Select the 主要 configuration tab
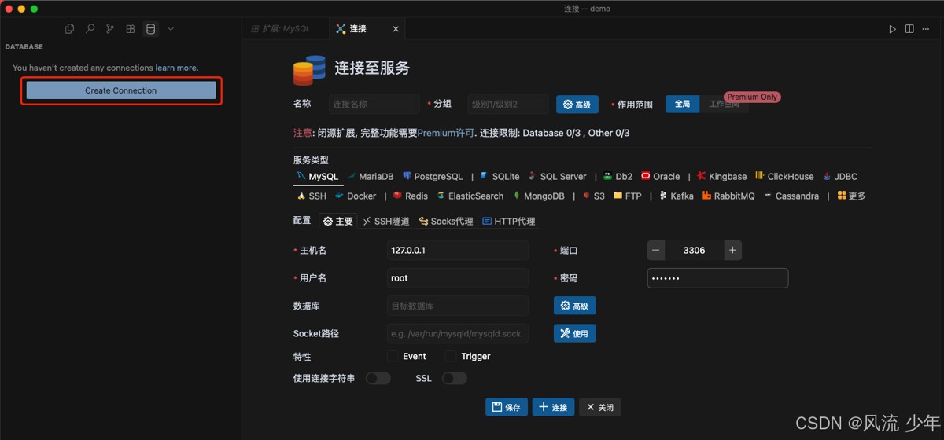Viewport: 944px width, 440px height. pyautogui.click(x=338, y=222)
